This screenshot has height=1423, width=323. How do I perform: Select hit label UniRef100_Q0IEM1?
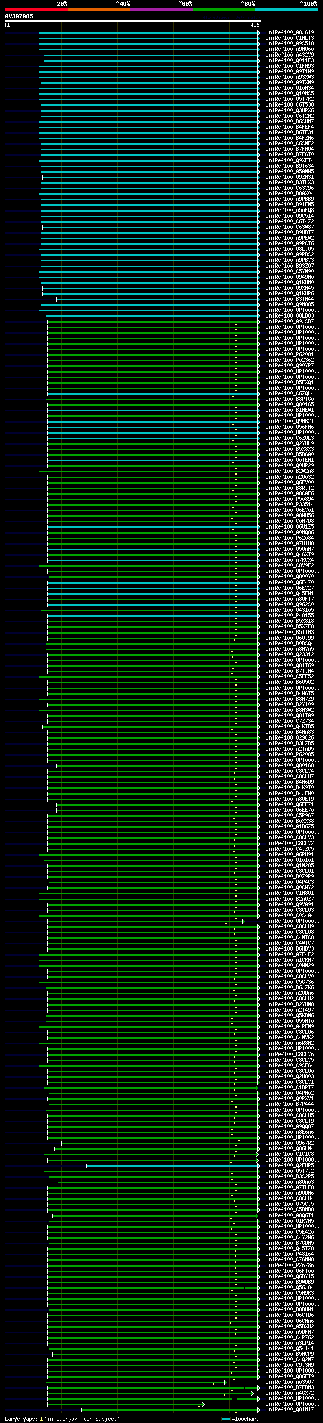pos(290,460)
